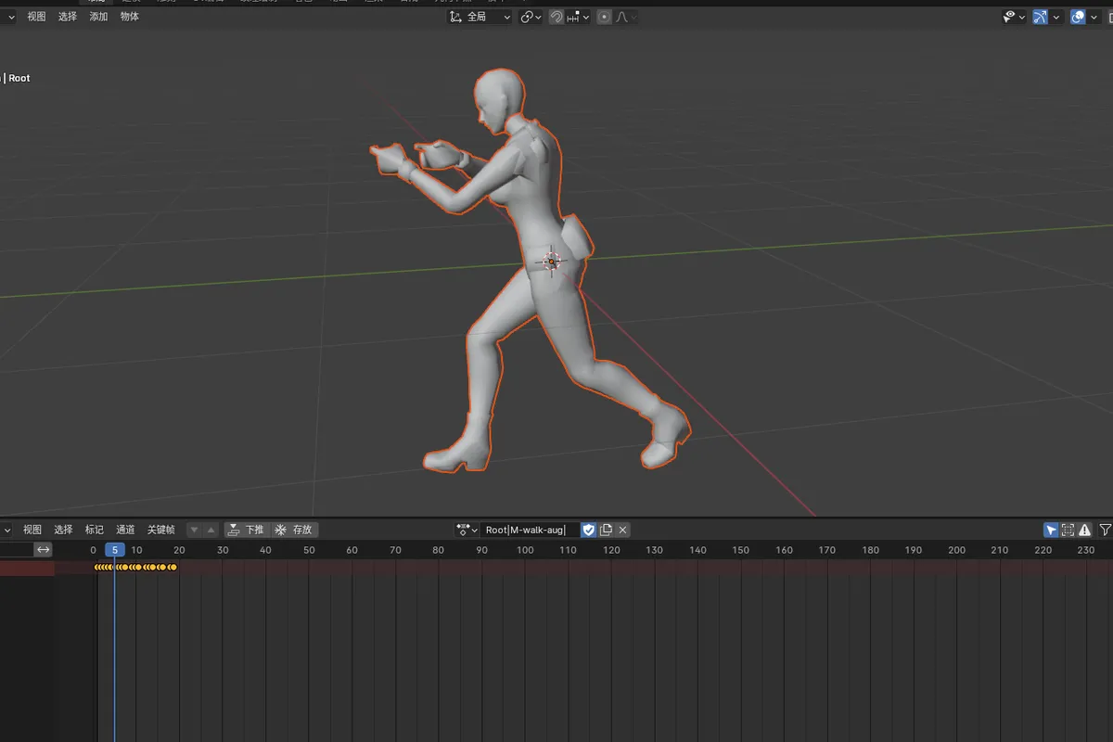Select the current frame 5 marker
The width and height of the screenshot is (1113, 742).
115,550
